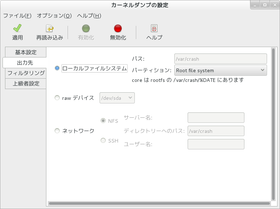Image resolution: width=280 pixels, height=209 pixels.
Task: Select the Network radio button
Action: (x=57, y=131)
